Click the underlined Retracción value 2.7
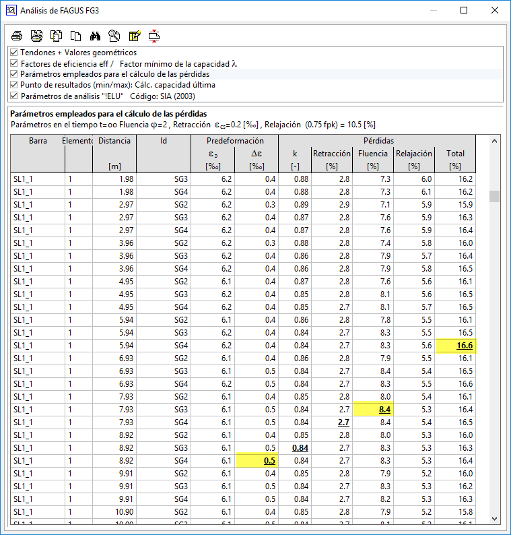The image size is (511, 535). 343,422
